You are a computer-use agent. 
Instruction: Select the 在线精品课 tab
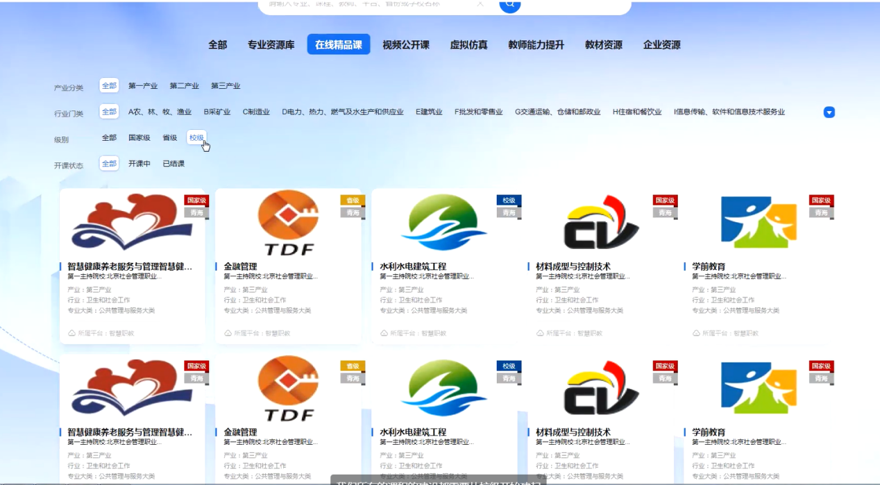339,44
